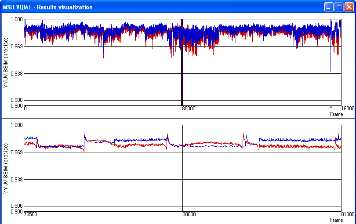Click the 80000 frame label under upper chart
The image size is (356, 224).
189,108
